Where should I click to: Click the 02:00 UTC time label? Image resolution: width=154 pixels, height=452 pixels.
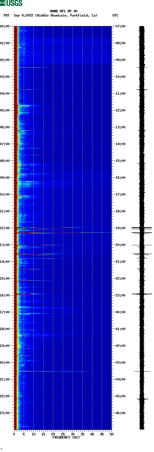121,346
